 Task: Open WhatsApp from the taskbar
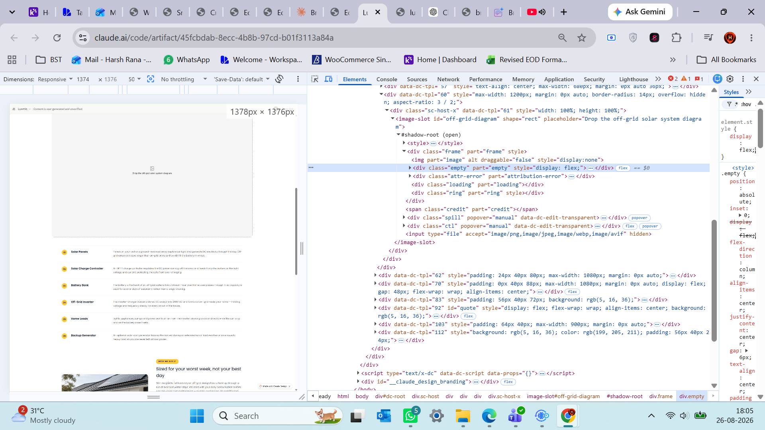(x=410, y=416)
